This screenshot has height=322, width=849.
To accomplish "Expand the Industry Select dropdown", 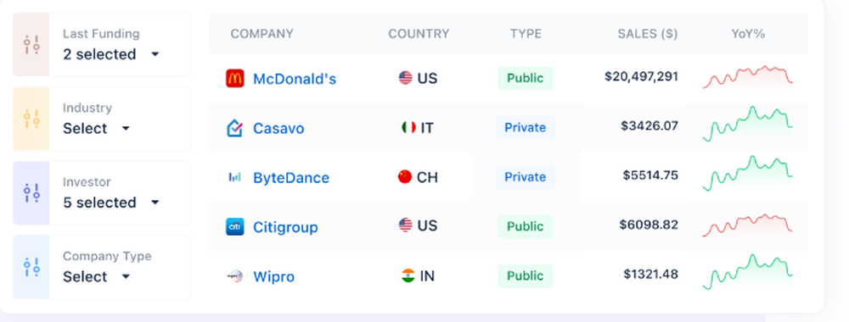I will (x=97, y=129).
